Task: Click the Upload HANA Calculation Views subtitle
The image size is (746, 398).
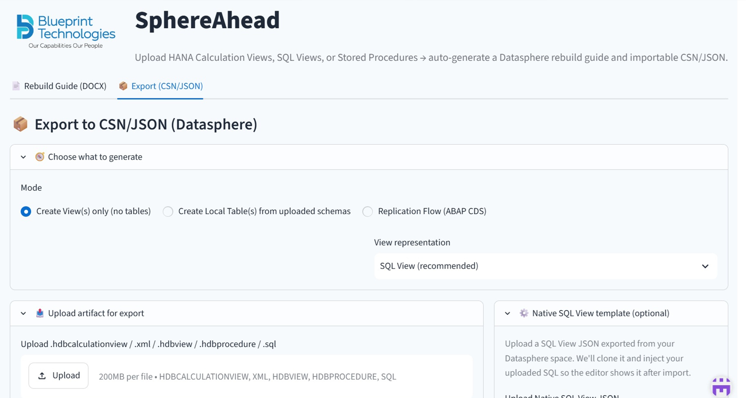Action: click(431, 57)
